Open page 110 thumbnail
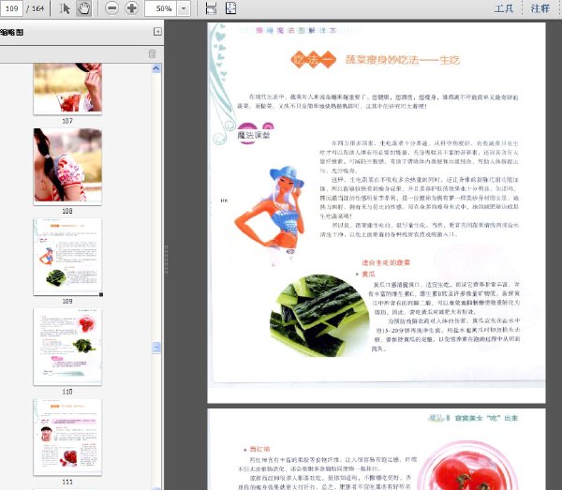The image size is (562, 490). pos(67,347)
